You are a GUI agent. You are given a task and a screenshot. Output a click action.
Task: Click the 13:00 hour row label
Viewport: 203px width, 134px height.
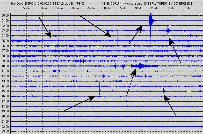[5, 81]
